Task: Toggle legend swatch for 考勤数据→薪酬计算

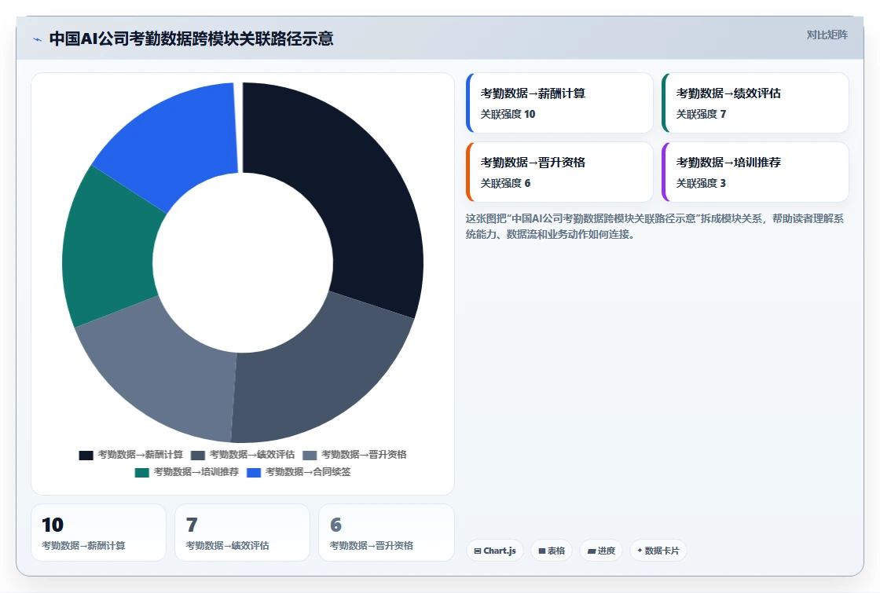Action: point(86,455)
